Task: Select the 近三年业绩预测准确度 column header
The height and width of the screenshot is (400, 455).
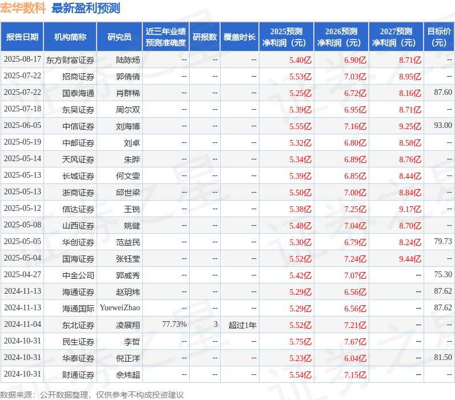Action: [x=166, y=37]
